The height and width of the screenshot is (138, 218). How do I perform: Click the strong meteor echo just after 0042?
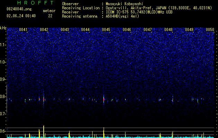click(x=44, y=99)
